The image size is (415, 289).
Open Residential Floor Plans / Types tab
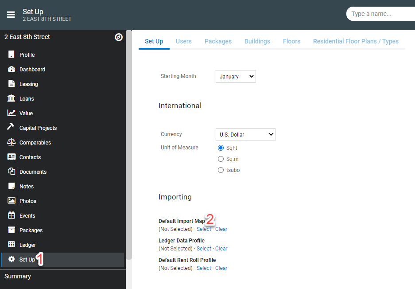[x=356, y=41]
